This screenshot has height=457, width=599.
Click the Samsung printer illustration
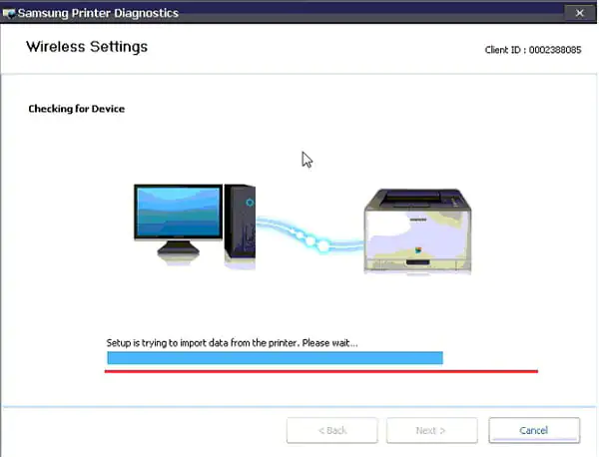pyautogui.click(x=417, y=231)
